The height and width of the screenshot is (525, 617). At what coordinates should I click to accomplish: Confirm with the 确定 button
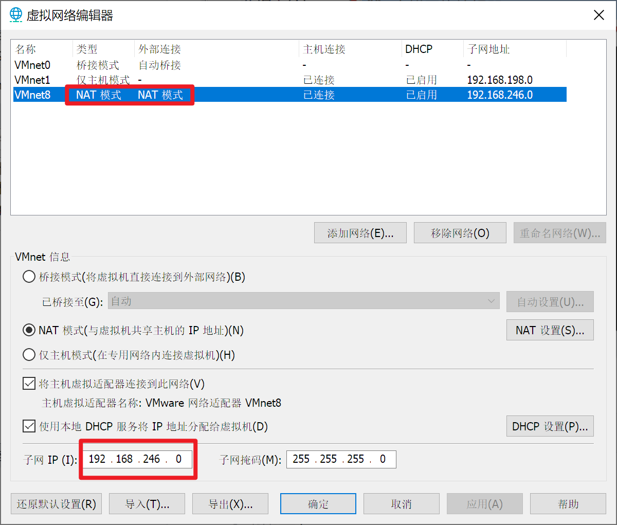point(318,504)
